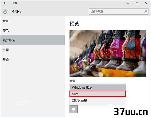The image size is (151, 118).
Task: Maximize the Settings window
Action: pos(137,3)
